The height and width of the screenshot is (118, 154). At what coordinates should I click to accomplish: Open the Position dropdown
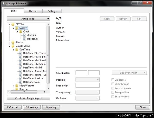[88, 80]
